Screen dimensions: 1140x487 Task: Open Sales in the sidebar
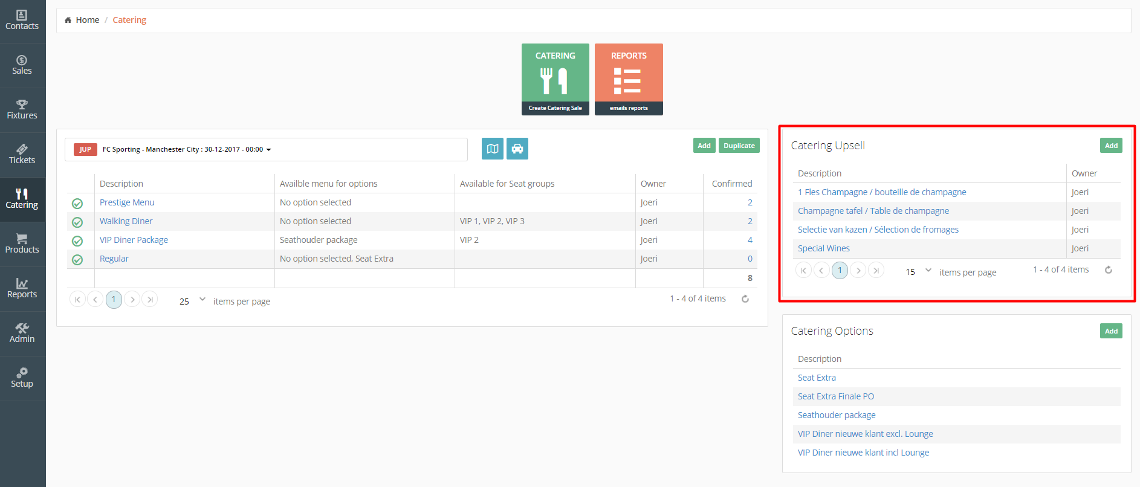tap(22, 66)
